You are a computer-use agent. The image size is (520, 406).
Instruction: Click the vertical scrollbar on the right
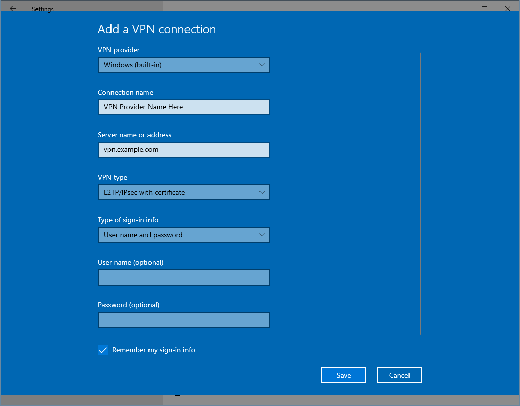[x=421, y=192]
